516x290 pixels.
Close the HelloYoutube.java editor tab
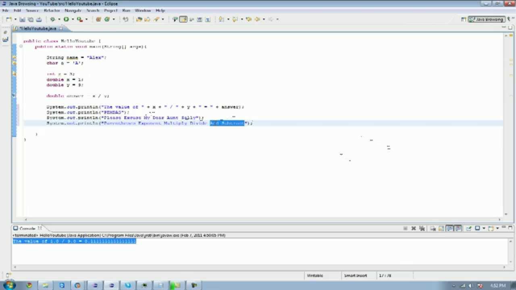click(x=61, y=29)
